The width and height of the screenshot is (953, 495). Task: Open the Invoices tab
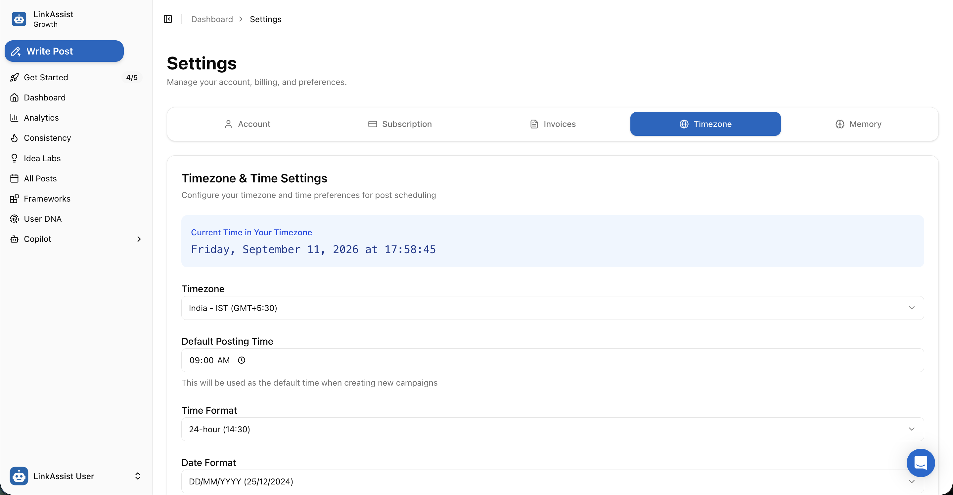[x=553, y=124]
